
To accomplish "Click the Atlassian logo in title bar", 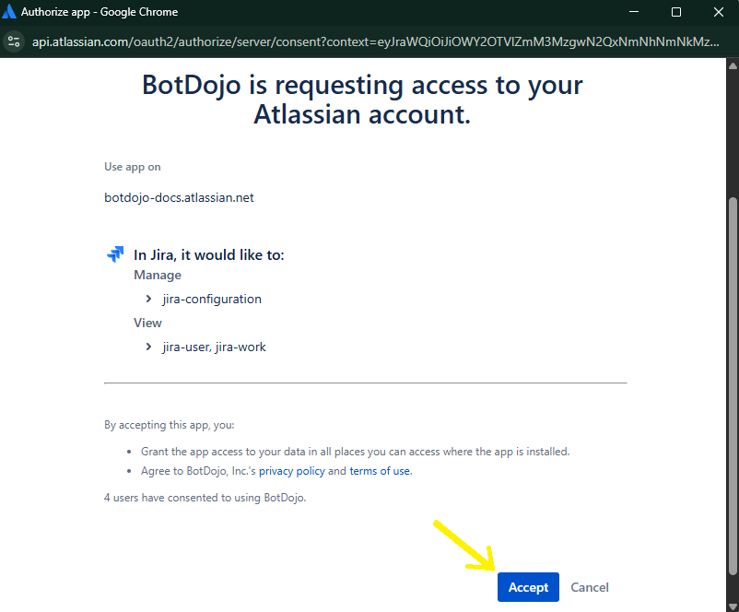I will pyautogui.click(x=9, y=12).
